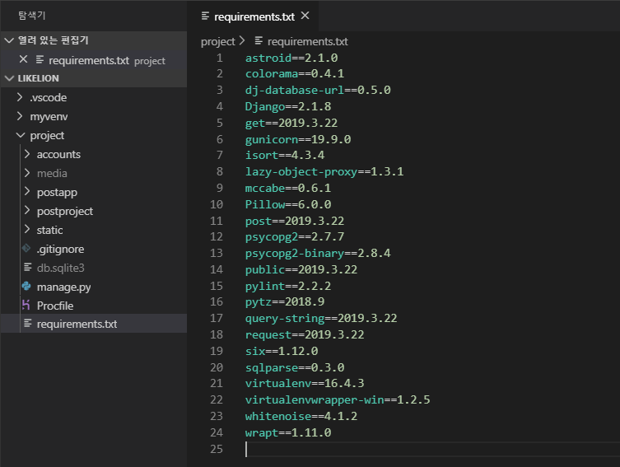Expand the postproject folder chevron
The image size is (620, 467).
coord(27,211)
